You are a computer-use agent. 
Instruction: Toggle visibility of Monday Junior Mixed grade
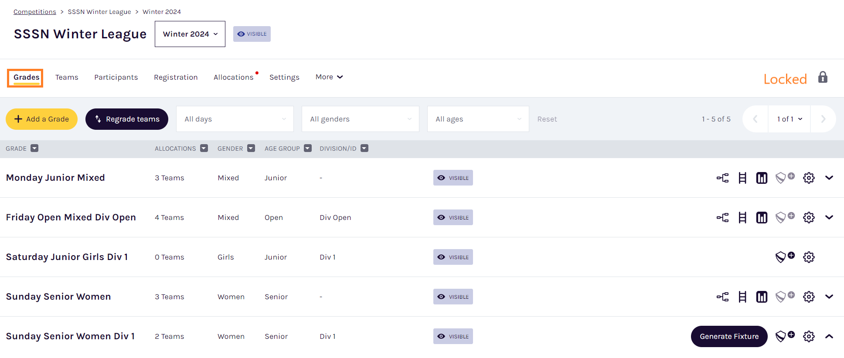pyautogui.click(x=453, y=178)
